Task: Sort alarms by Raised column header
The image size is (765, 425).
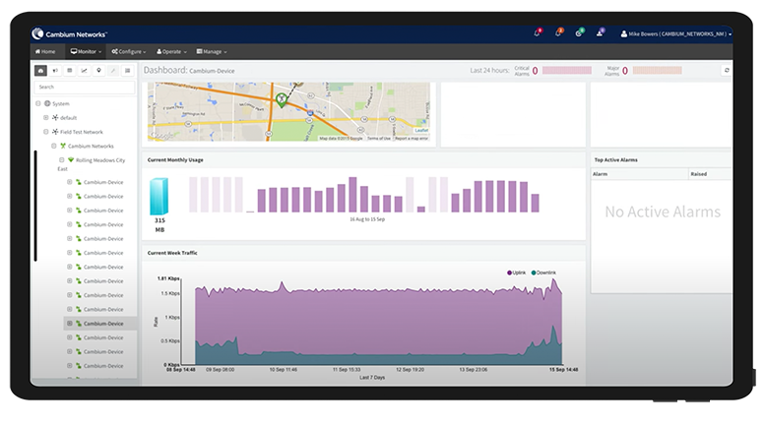Action: pos(710,174)
